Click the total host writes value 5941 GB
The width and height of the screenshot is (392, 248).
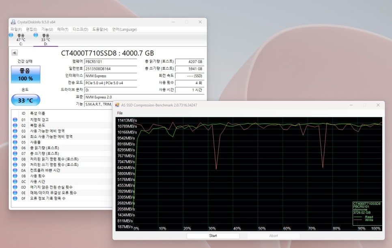click(190, 69)
